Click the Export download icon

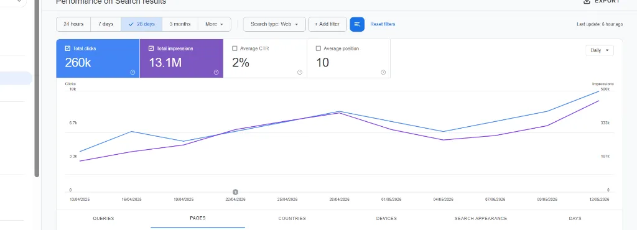(x=586, y=1)
